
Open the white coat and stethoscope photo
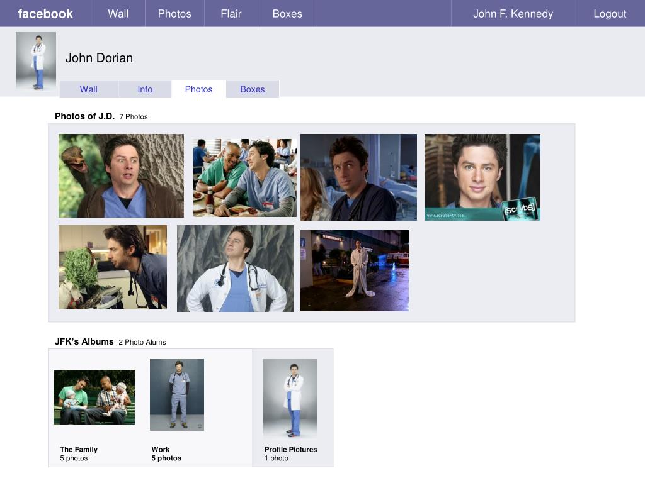coord(236,268)
